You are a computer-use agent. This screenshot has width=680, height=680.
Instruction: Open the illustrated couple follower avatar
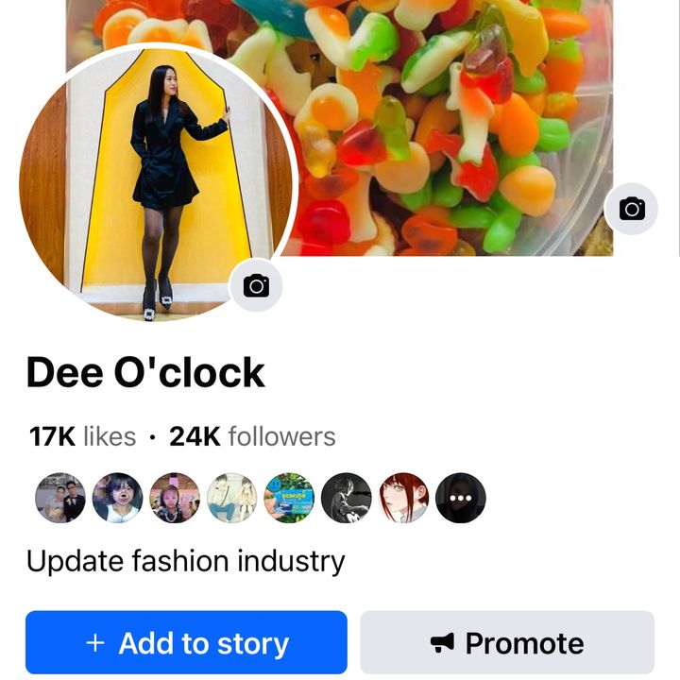pos(231,498)
